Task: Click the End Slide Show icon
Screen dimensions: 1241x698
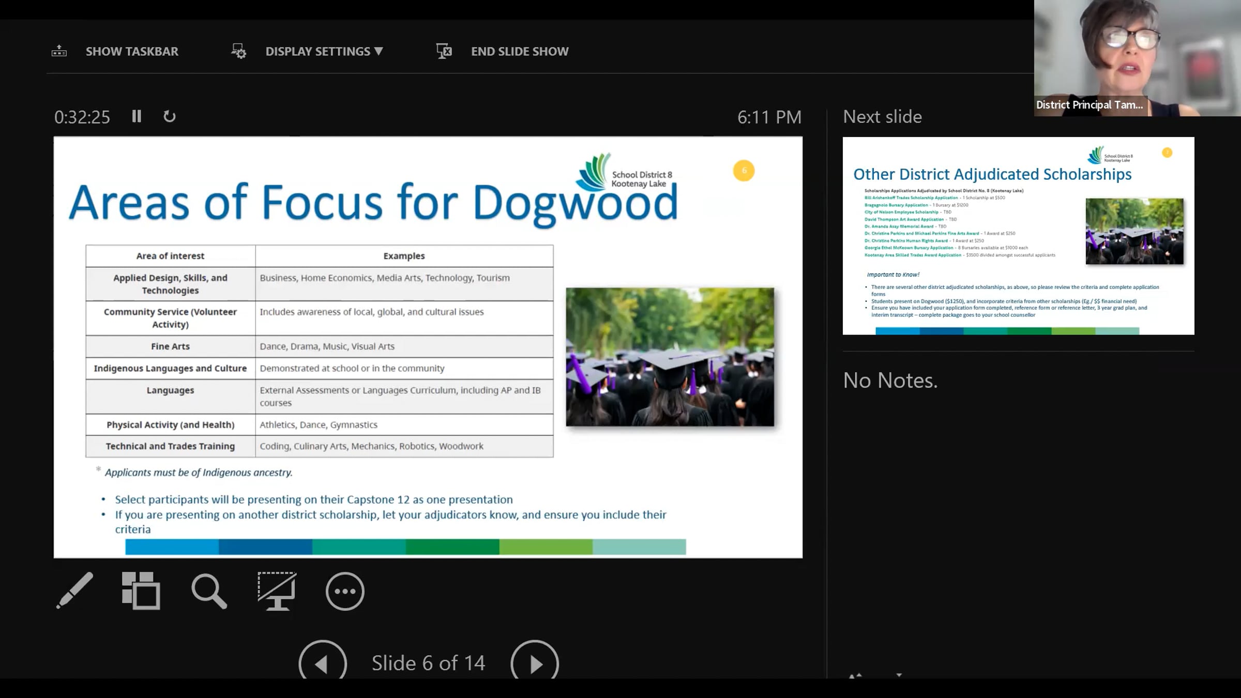Action: click(444, 51)
